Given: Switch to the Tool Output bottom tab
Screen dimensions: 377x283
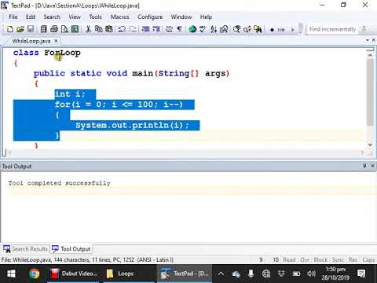Looking at the screenshot, I should (x=71, y=249).
